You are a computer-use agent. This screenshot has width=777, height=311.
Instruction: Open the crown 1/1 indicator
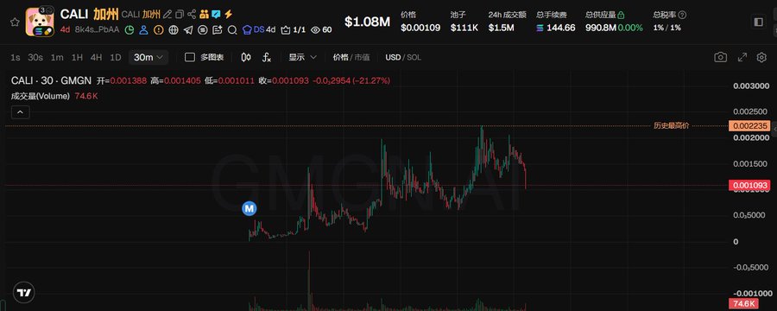click(293, 29)
